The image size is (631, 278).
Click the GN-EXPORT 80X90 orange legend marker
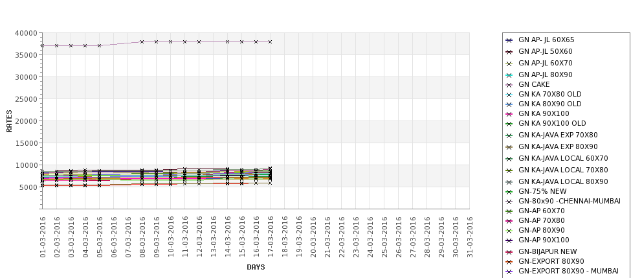pos(509,262)
